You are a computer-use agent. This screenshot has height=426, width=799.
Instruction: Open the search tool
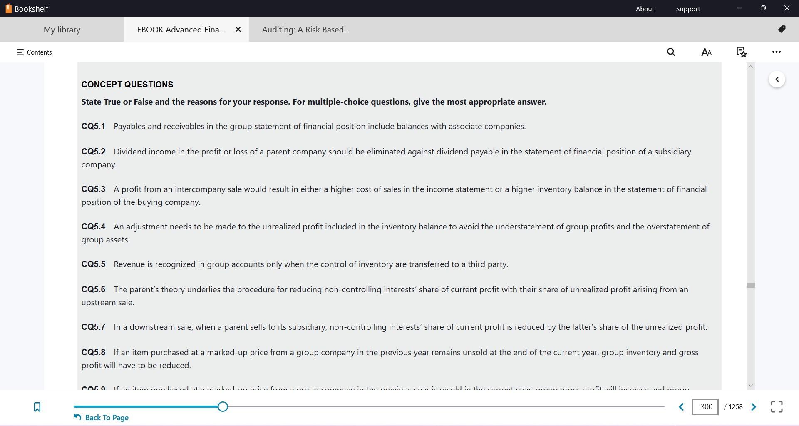pyautogui.click(x=671, y=52)
